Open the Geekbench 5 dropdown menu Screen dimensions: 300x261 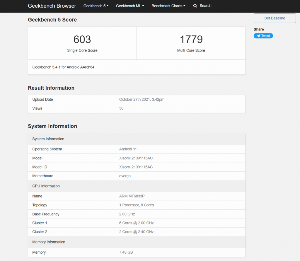96,6
